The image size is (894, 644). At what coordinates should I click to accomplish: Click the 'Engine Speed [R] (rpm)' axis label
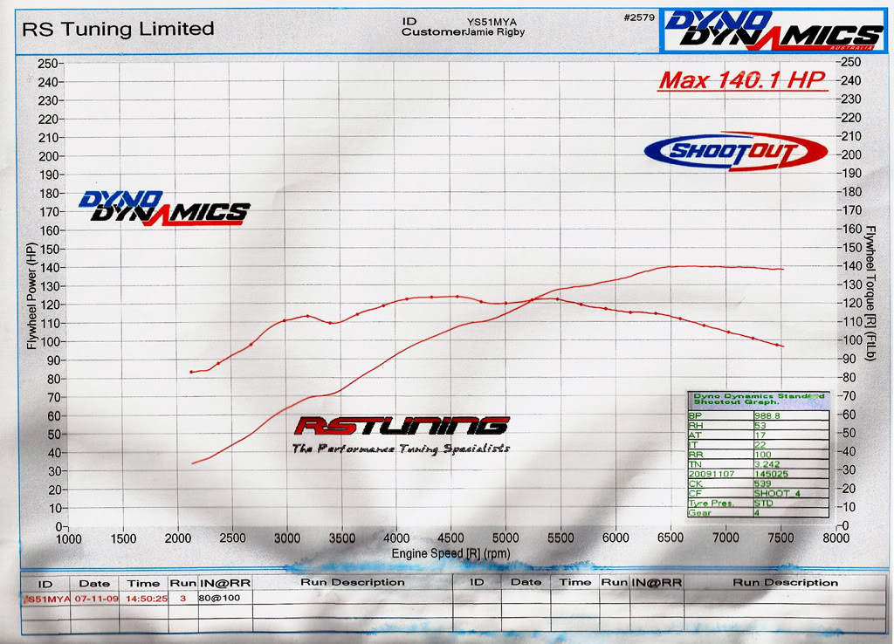pos(450,553)
